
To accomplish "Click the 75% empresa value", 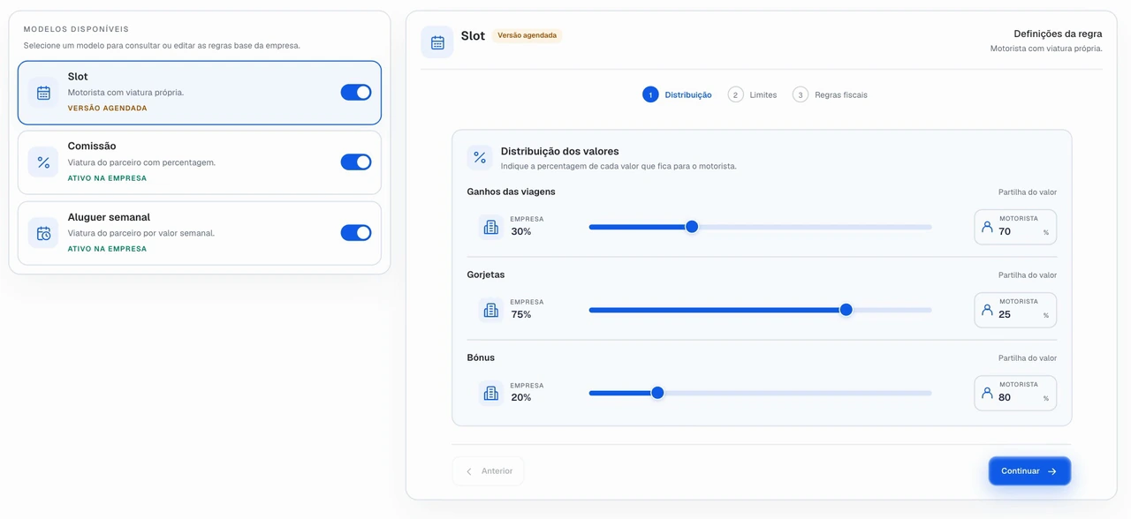I will pyautogui.click(x=521, y=315).
